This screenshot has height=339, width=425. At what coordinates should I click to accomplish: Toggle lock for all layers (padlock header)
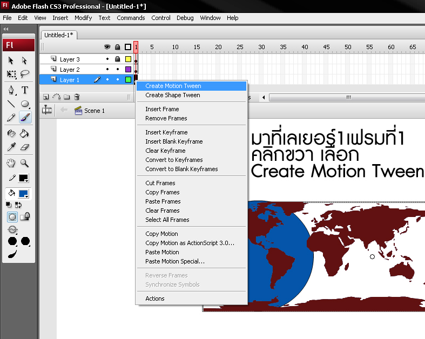tap(117, 47)
